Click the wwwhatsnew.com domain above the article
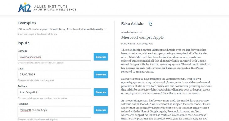This screenshot has height=121, width=229. tap(132, 32)
